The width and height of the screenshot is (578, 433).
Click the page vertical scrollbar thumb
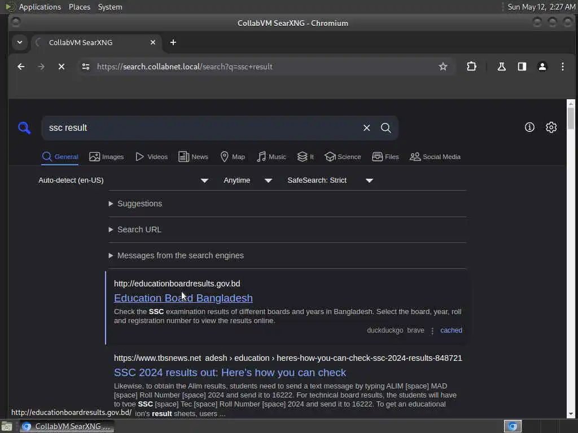coord(571,118)
